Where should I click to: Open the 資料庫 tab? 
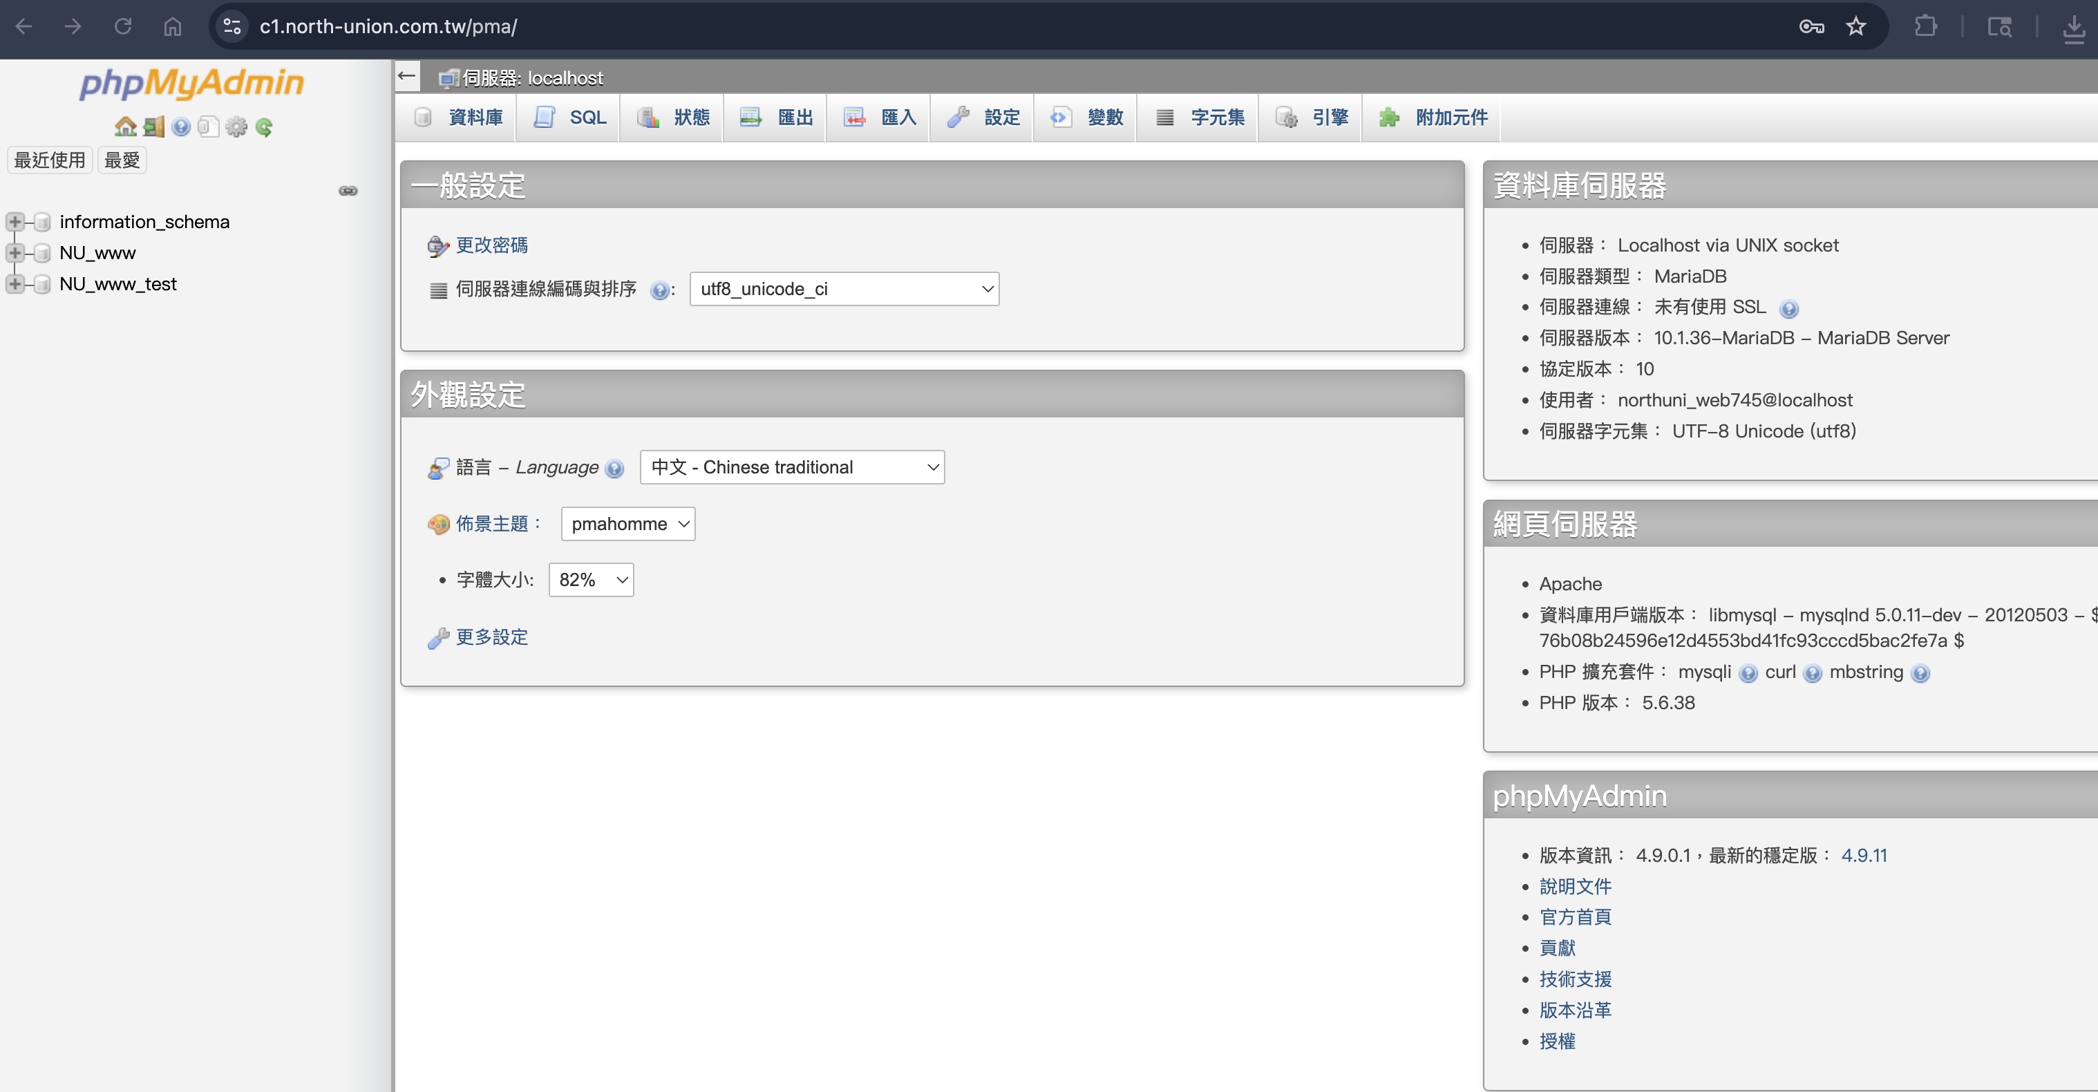pos(457,117)
